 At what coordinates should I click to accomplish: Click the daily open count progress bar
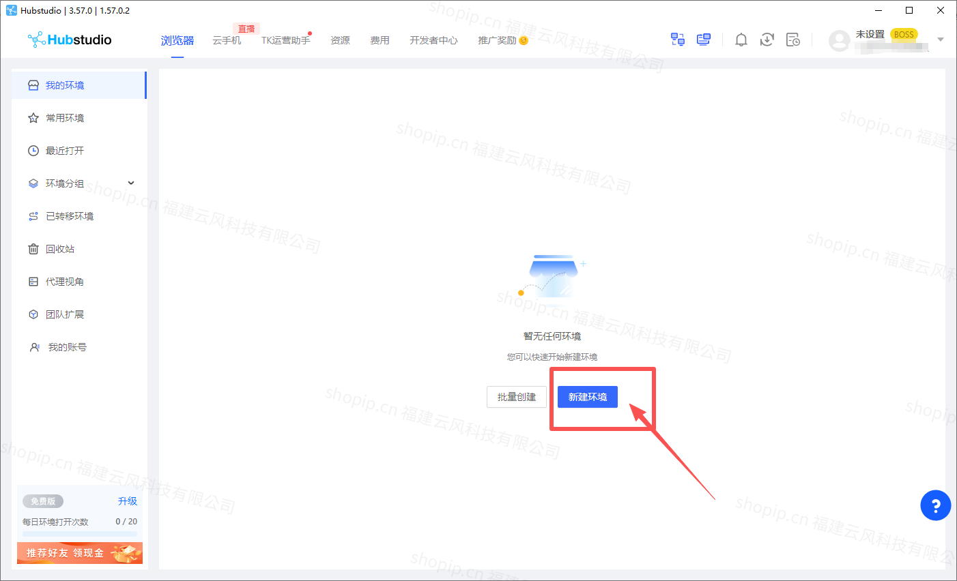click(80, 533)
